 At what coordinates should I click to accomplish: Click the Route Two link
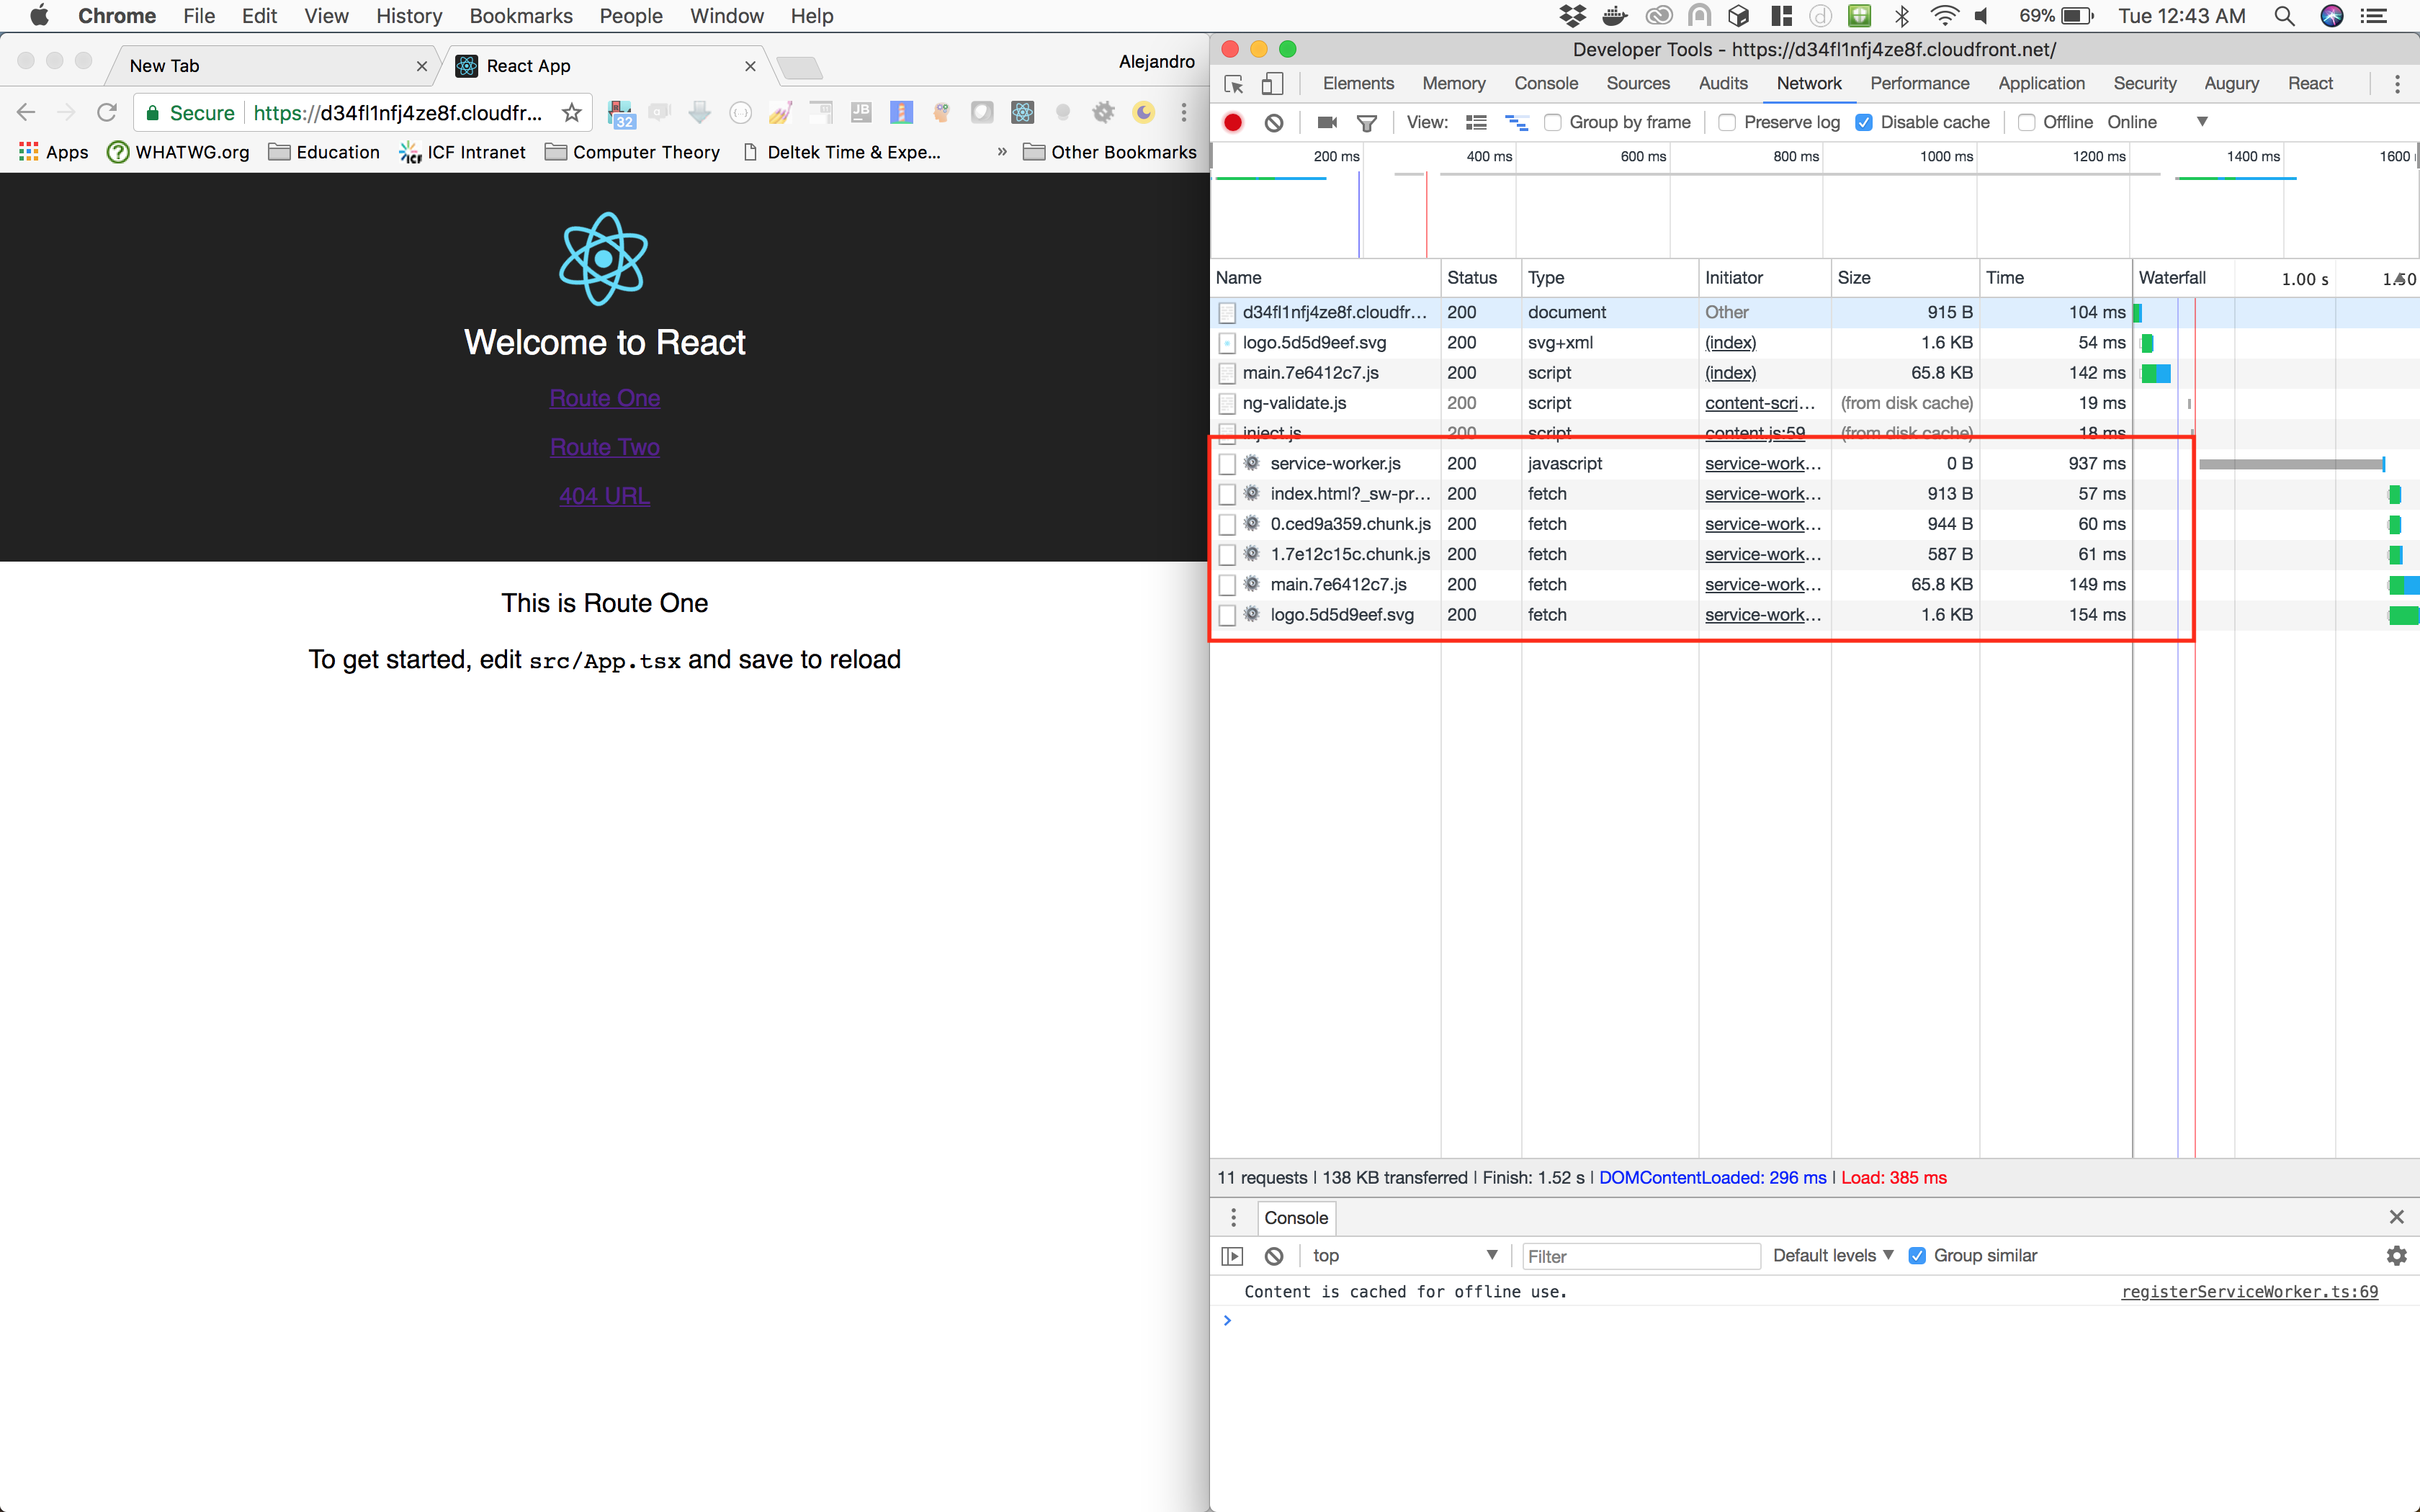pos(605,447)
